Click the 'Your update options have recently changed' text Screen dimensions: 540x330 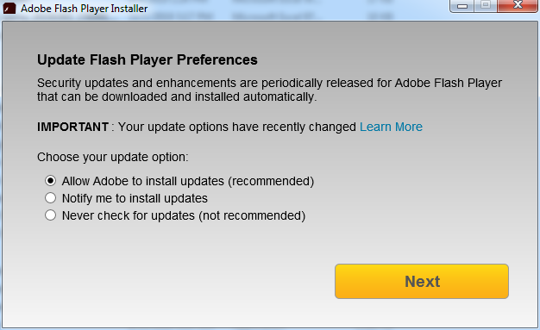coord(237,127)
